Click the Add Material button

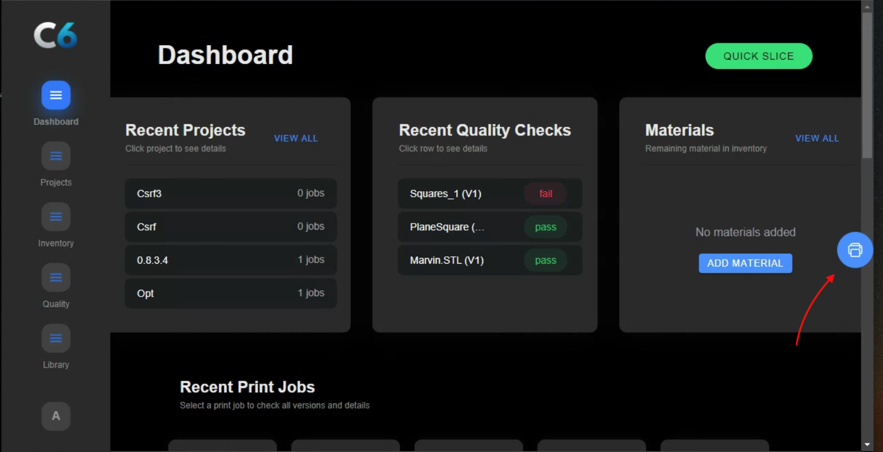(x=745, y=263)
